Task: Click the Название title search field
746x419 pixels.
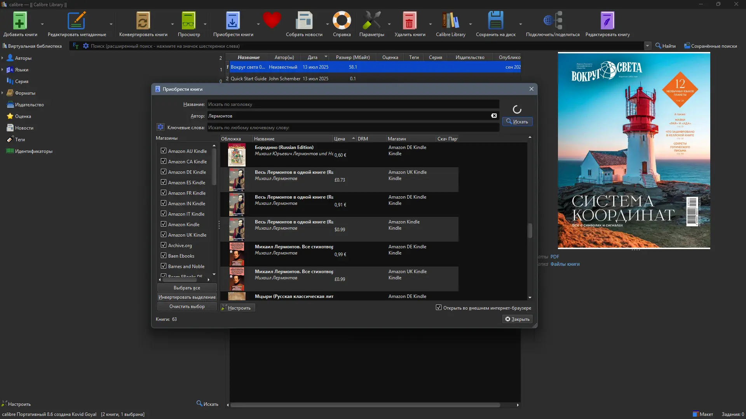Action: [353, 104]
